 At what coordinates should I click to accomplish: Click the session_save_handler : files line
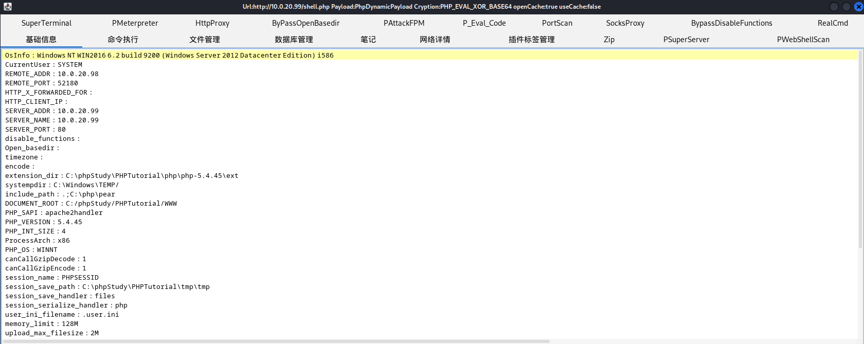(60, 296)
